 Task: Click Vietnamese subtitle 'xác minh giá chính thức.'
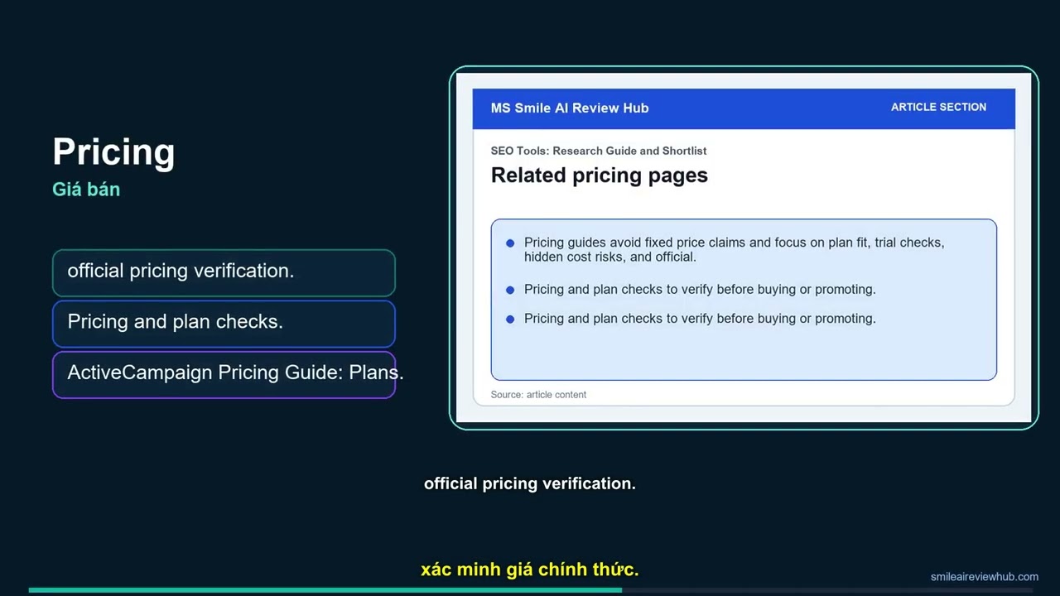[x=530, y=570]
